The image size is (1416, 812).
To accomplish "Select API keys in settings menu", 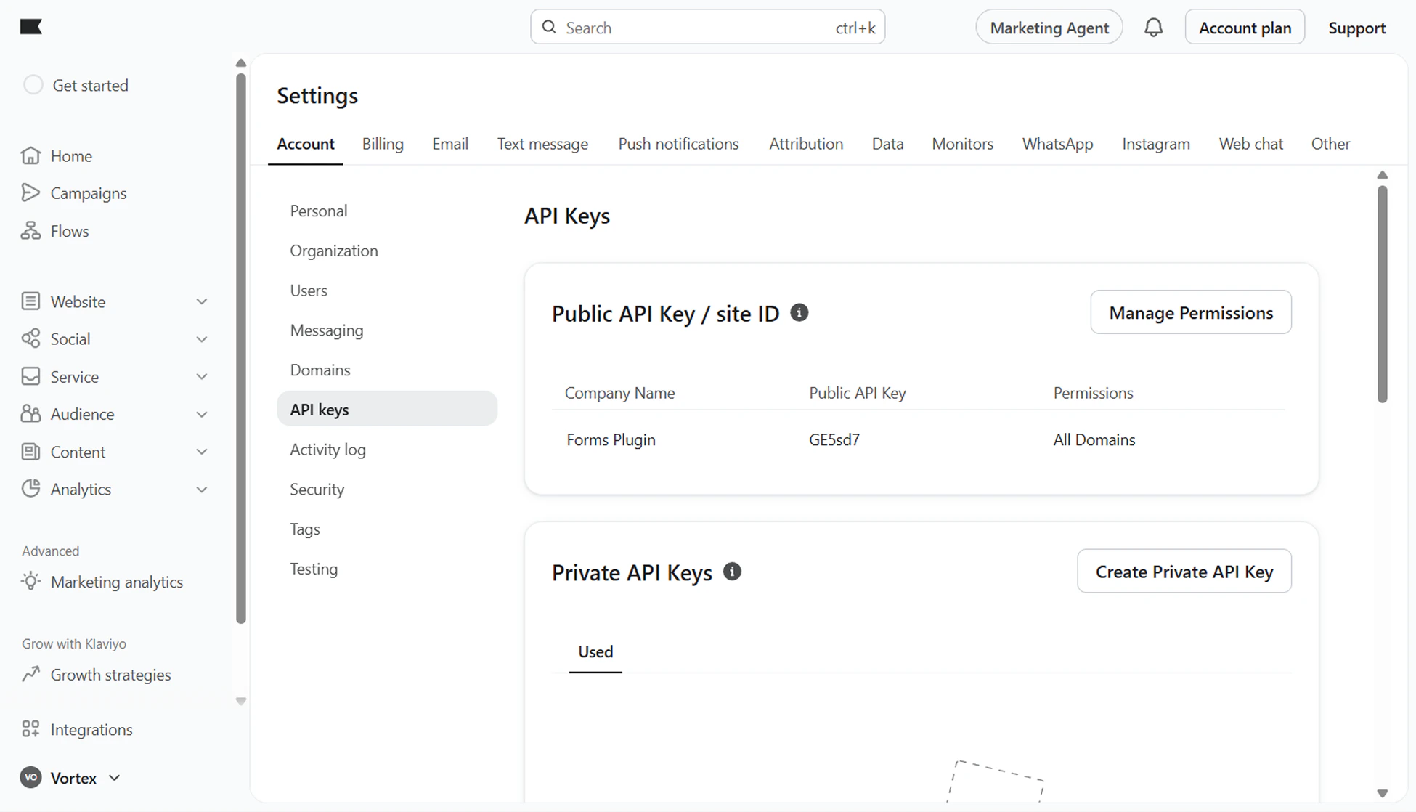I will pos(387,409).
